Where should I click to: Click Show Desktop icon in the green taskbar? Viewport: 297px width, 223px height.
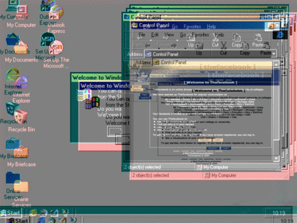54,212
